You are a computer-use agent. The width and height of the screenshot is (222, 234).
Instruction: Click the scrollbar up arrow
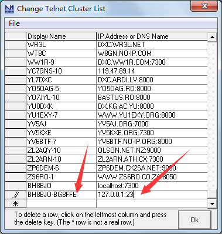212,37
